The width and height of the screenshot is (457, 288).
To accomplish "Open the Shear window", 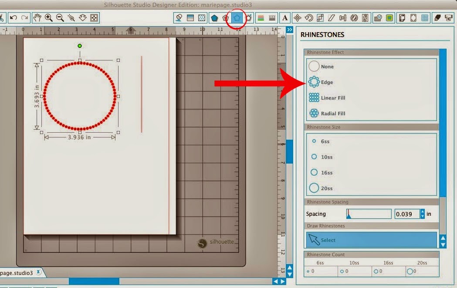I will [332, 18].
